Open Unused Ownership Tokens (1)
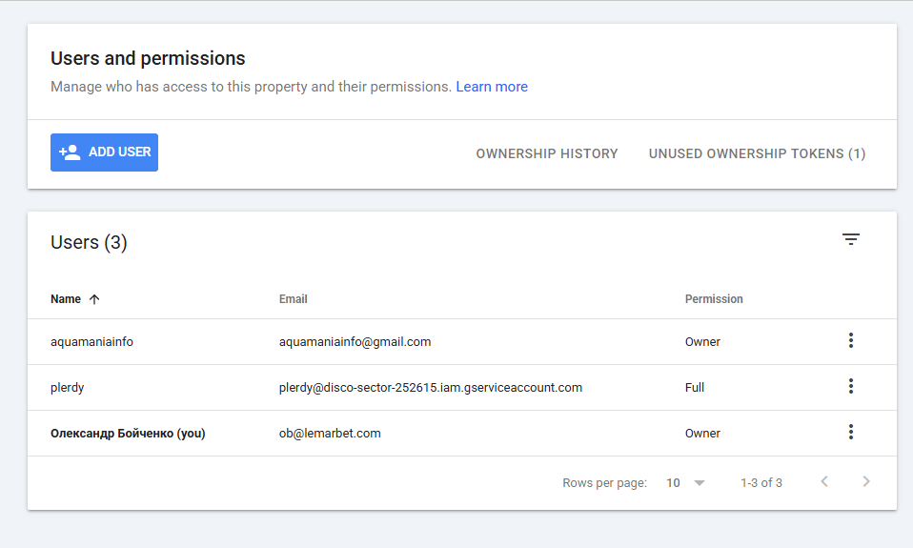 click(x=757, y=153)
